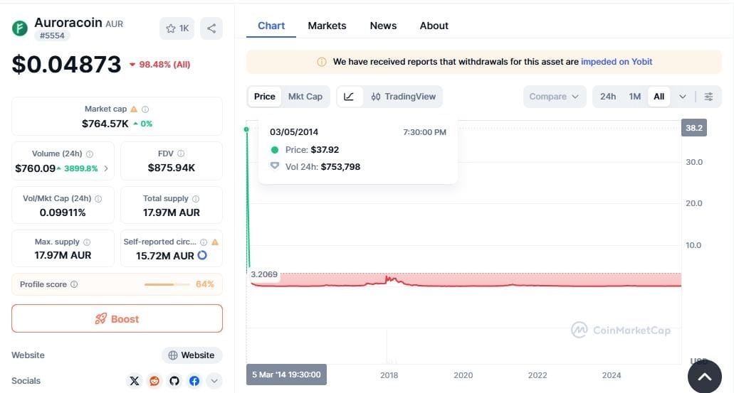Select the line chart view icon
The image size is (734, 393).
(349, 97)
